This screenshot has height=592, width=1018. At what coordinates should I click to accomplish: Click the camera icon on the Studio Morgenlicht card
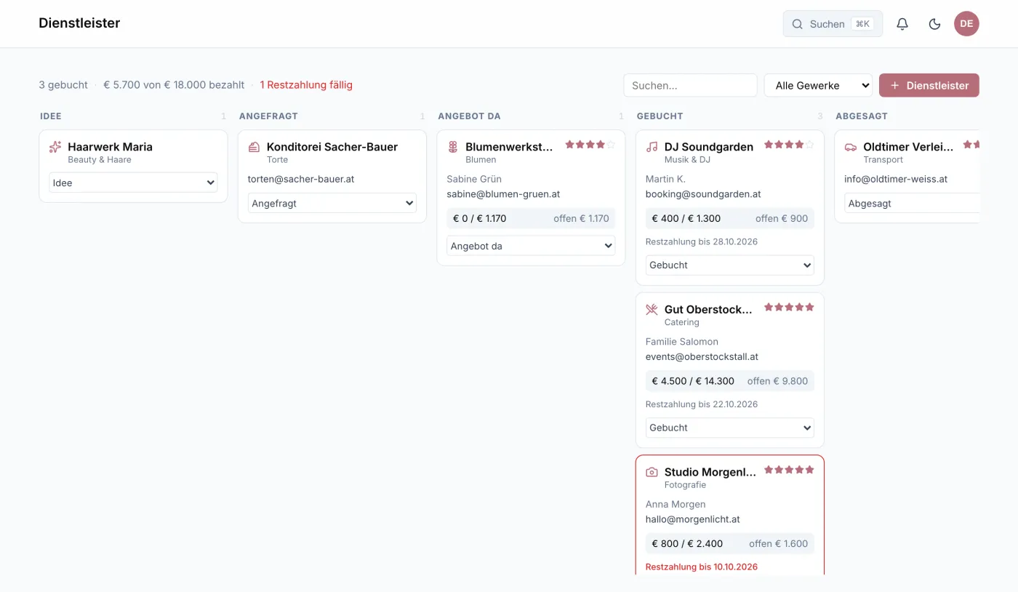point(652,472)
